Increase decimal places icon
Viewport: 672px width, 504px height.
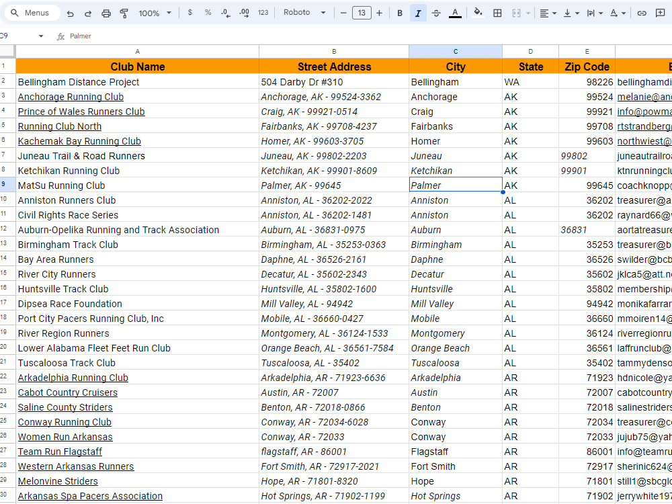245,13
